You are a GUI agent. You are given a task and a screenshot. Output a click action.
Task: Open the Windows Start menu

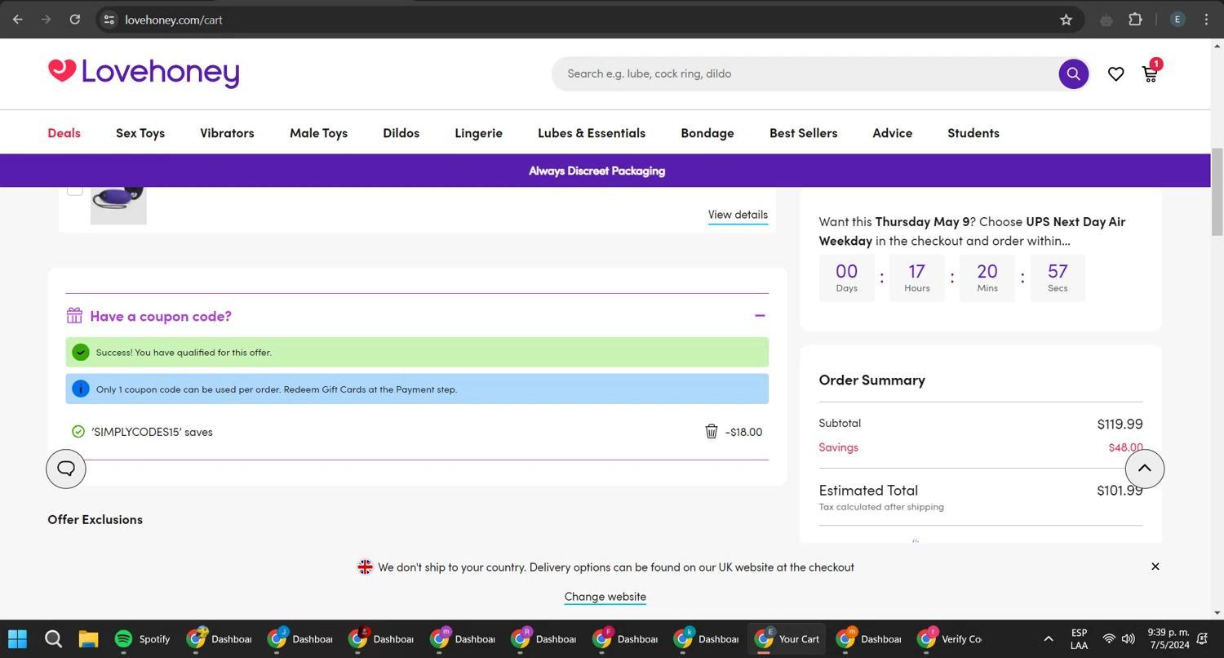point(17,638)
